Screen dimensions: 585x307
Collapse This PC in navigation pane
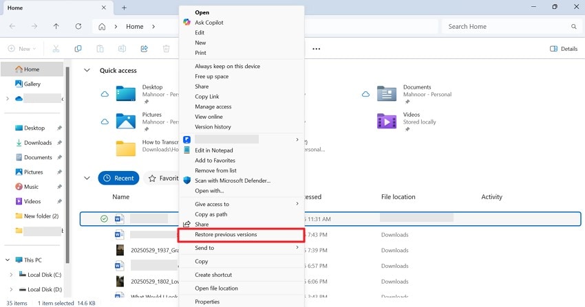pos(8,260)
